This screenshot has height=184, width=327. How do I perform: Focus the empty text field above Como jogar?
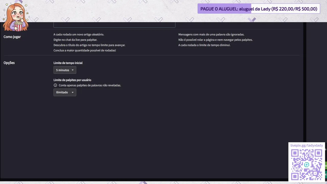114,25
